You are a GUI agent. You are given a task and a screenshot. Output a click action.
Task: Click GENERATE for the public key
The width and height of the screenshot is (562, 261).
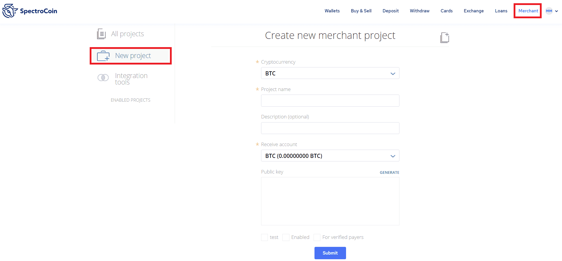pos(389,172)
